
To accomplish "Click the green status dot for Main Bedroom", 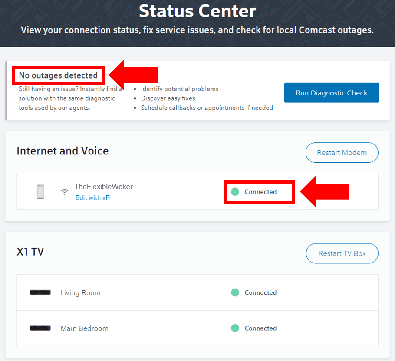I will (x=235, y=328).
